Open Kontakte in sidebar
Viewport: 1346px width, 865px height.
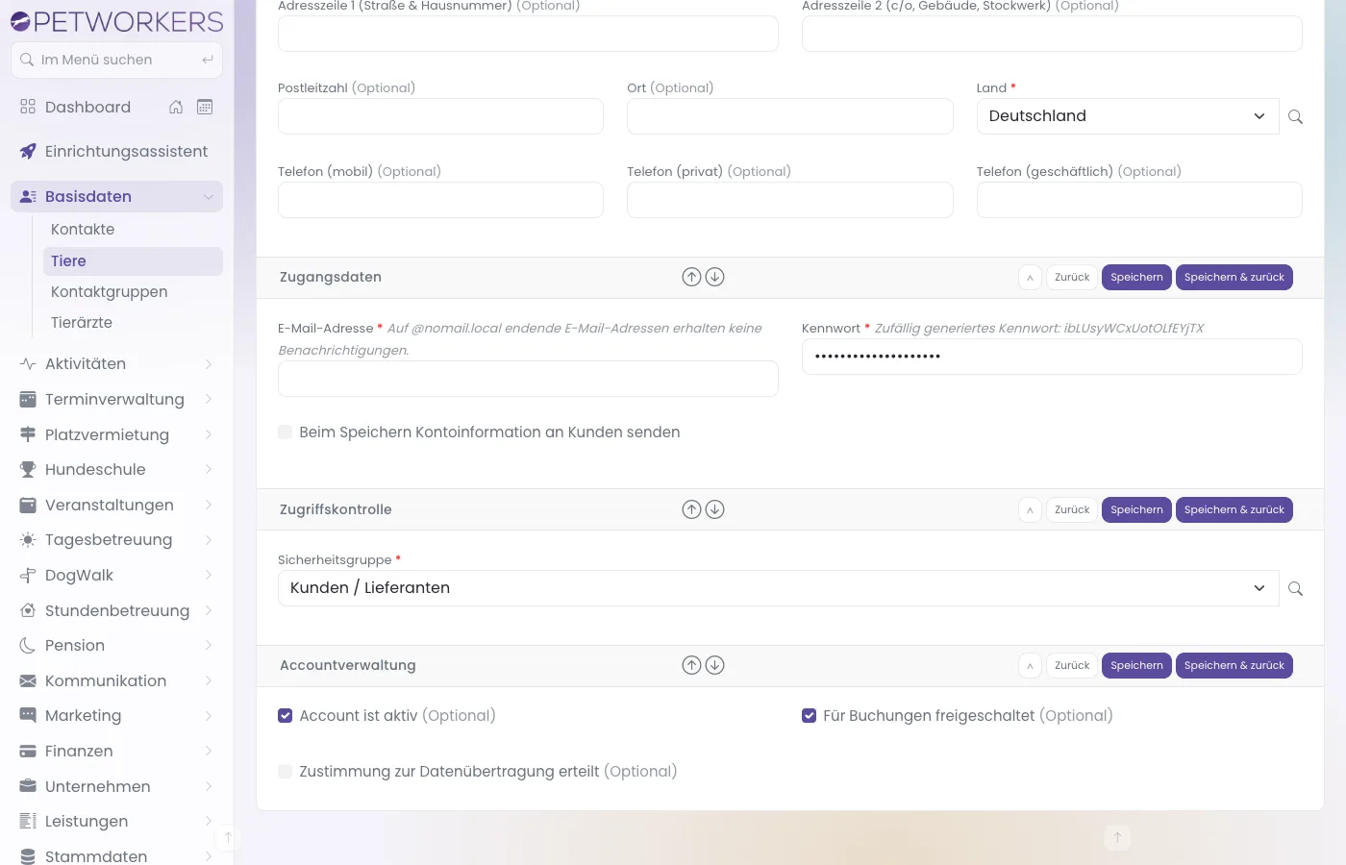(133, 229)
